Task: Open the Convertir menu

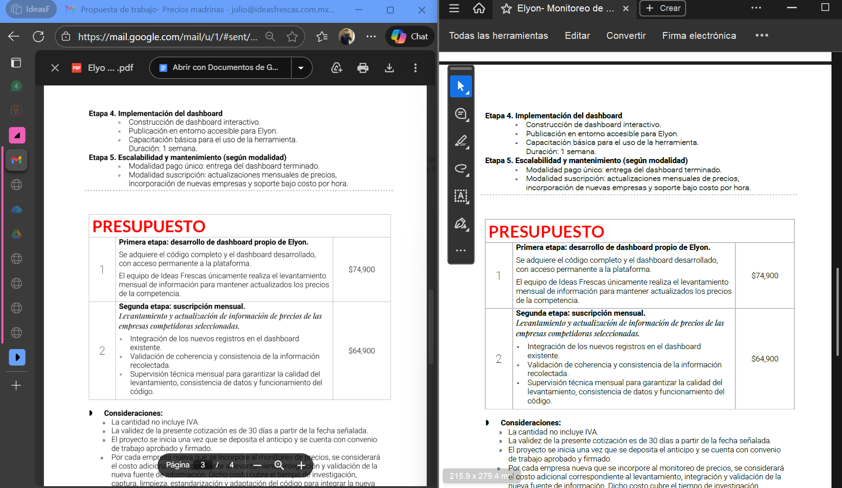Action: tap(626, 36)
